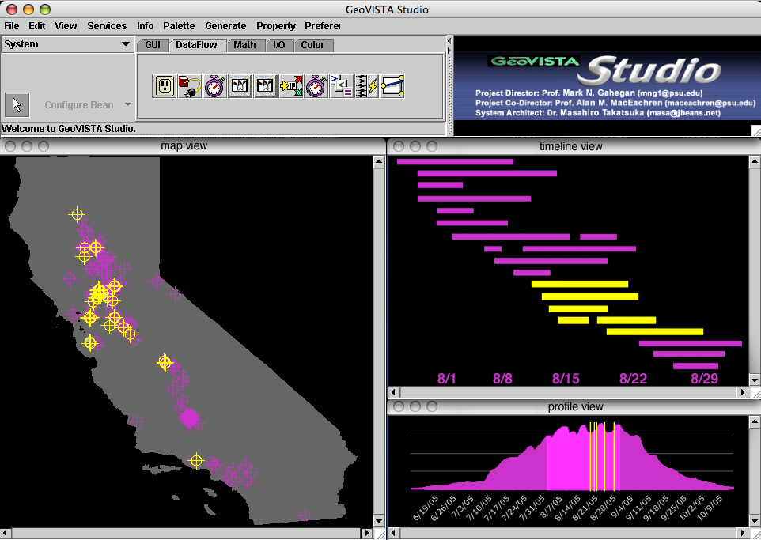The image size is (761, 540).
Task: Click mng1@psu.edu email in the banner
Action: [670, 93]
